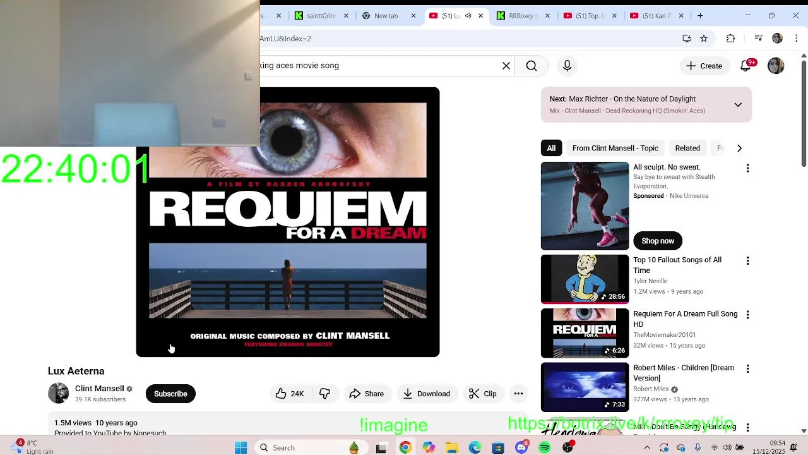Image resolution: width=808 pixels, height=455 pixels.
Task: Show more filter chips with right arrow
Action: tap(739, 148)
